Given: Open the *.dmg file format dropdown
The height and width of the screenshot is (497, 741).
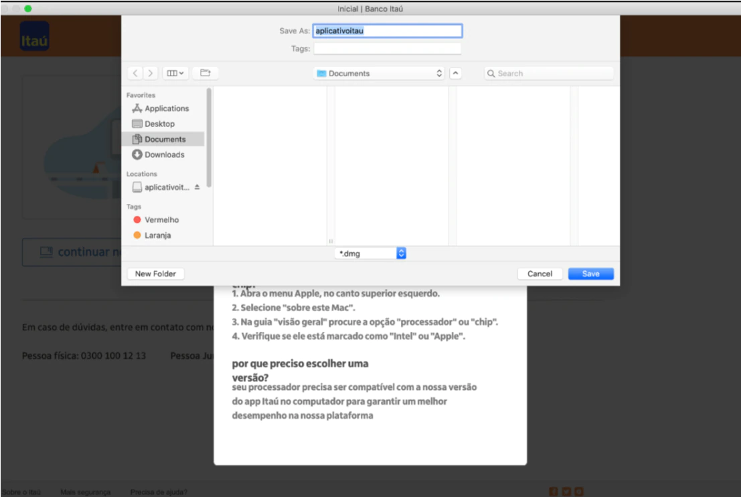Looking at the screenshot, I should (370, 254).
